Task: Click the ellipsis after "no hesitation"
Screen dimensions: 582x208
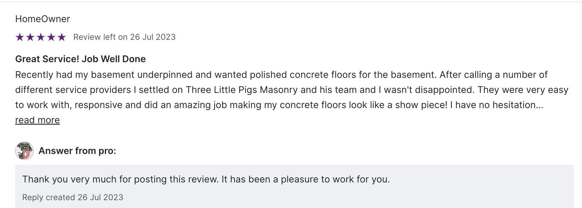Action: click(540, 105)
